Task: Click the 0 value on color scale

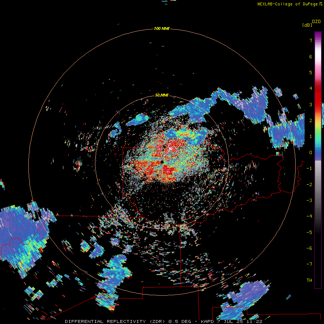Action: tap(311, 153)
